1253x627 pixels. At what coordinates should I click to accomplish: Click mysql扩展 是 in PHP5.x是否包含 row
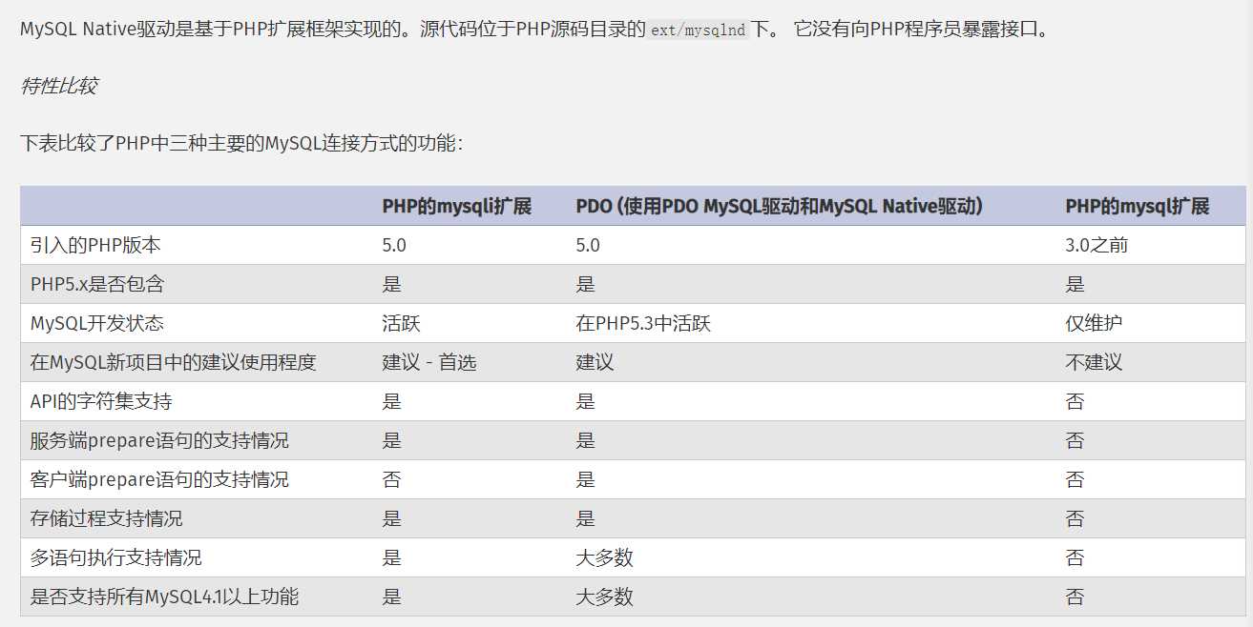point(1075,284)
